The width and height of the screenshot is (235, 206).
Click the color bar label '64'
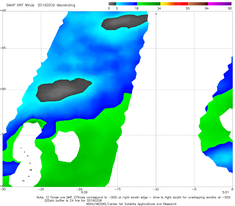pyautogui.click(x=207, y=9)
